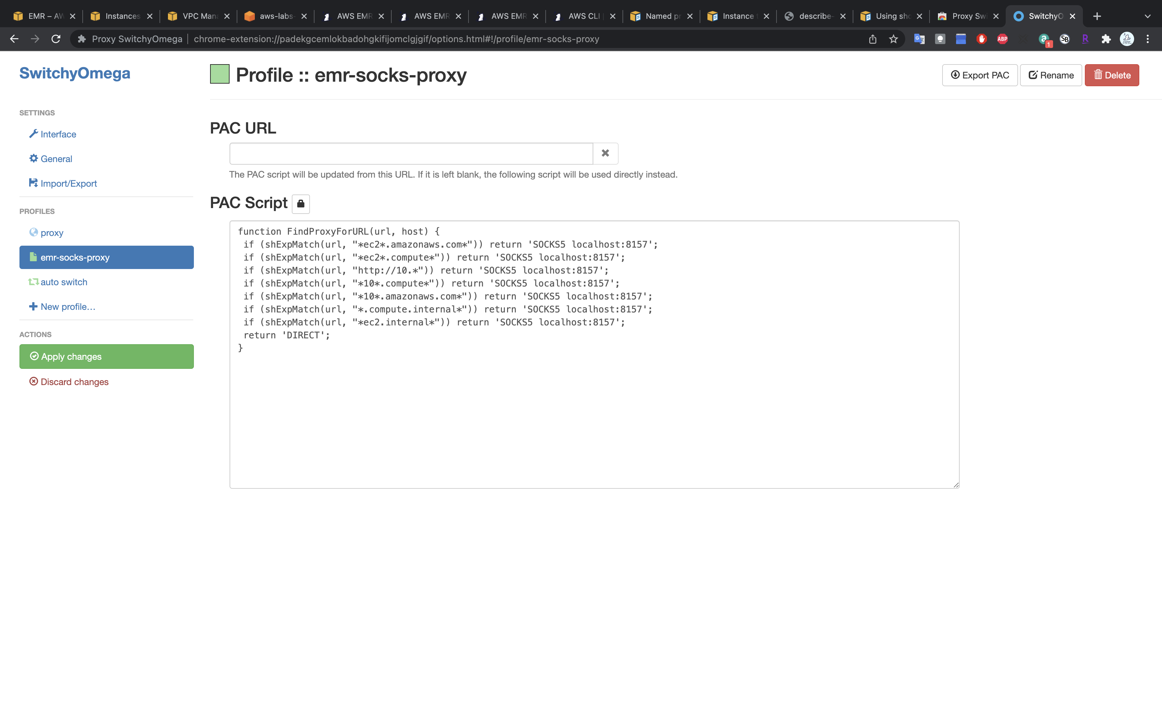Create a new profile from the sidebar
1162x726 pixels.
pyautogui.click(x=67, y=306)
